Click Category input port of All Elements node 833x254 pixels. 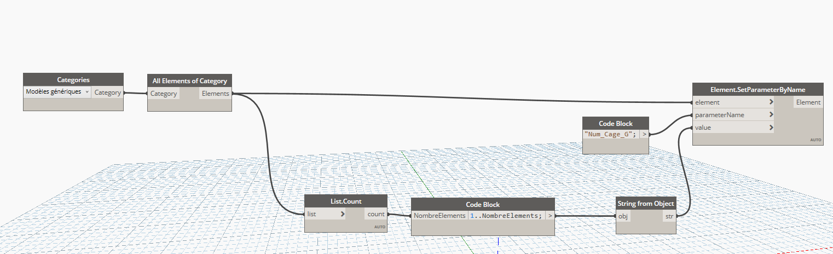(x=164, y=94)
